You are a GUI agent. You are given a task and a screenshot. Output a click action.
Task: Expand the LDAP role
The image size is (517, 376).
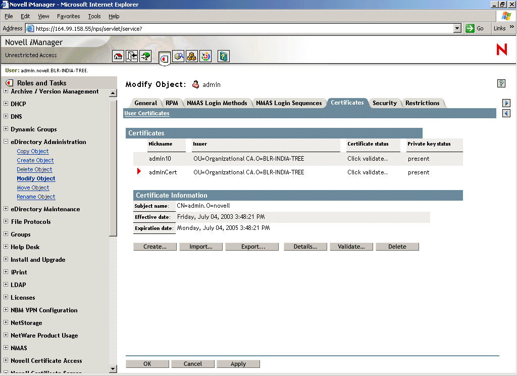pyautogui.click(x=6, y=284)
